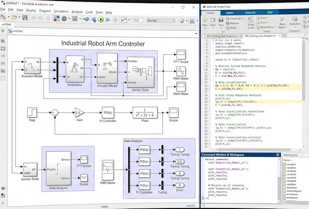Click the Save disk icon in MATLAB Project Hub
The width and height of the screenshot is (309, 209).
click(x=221, y=20)
